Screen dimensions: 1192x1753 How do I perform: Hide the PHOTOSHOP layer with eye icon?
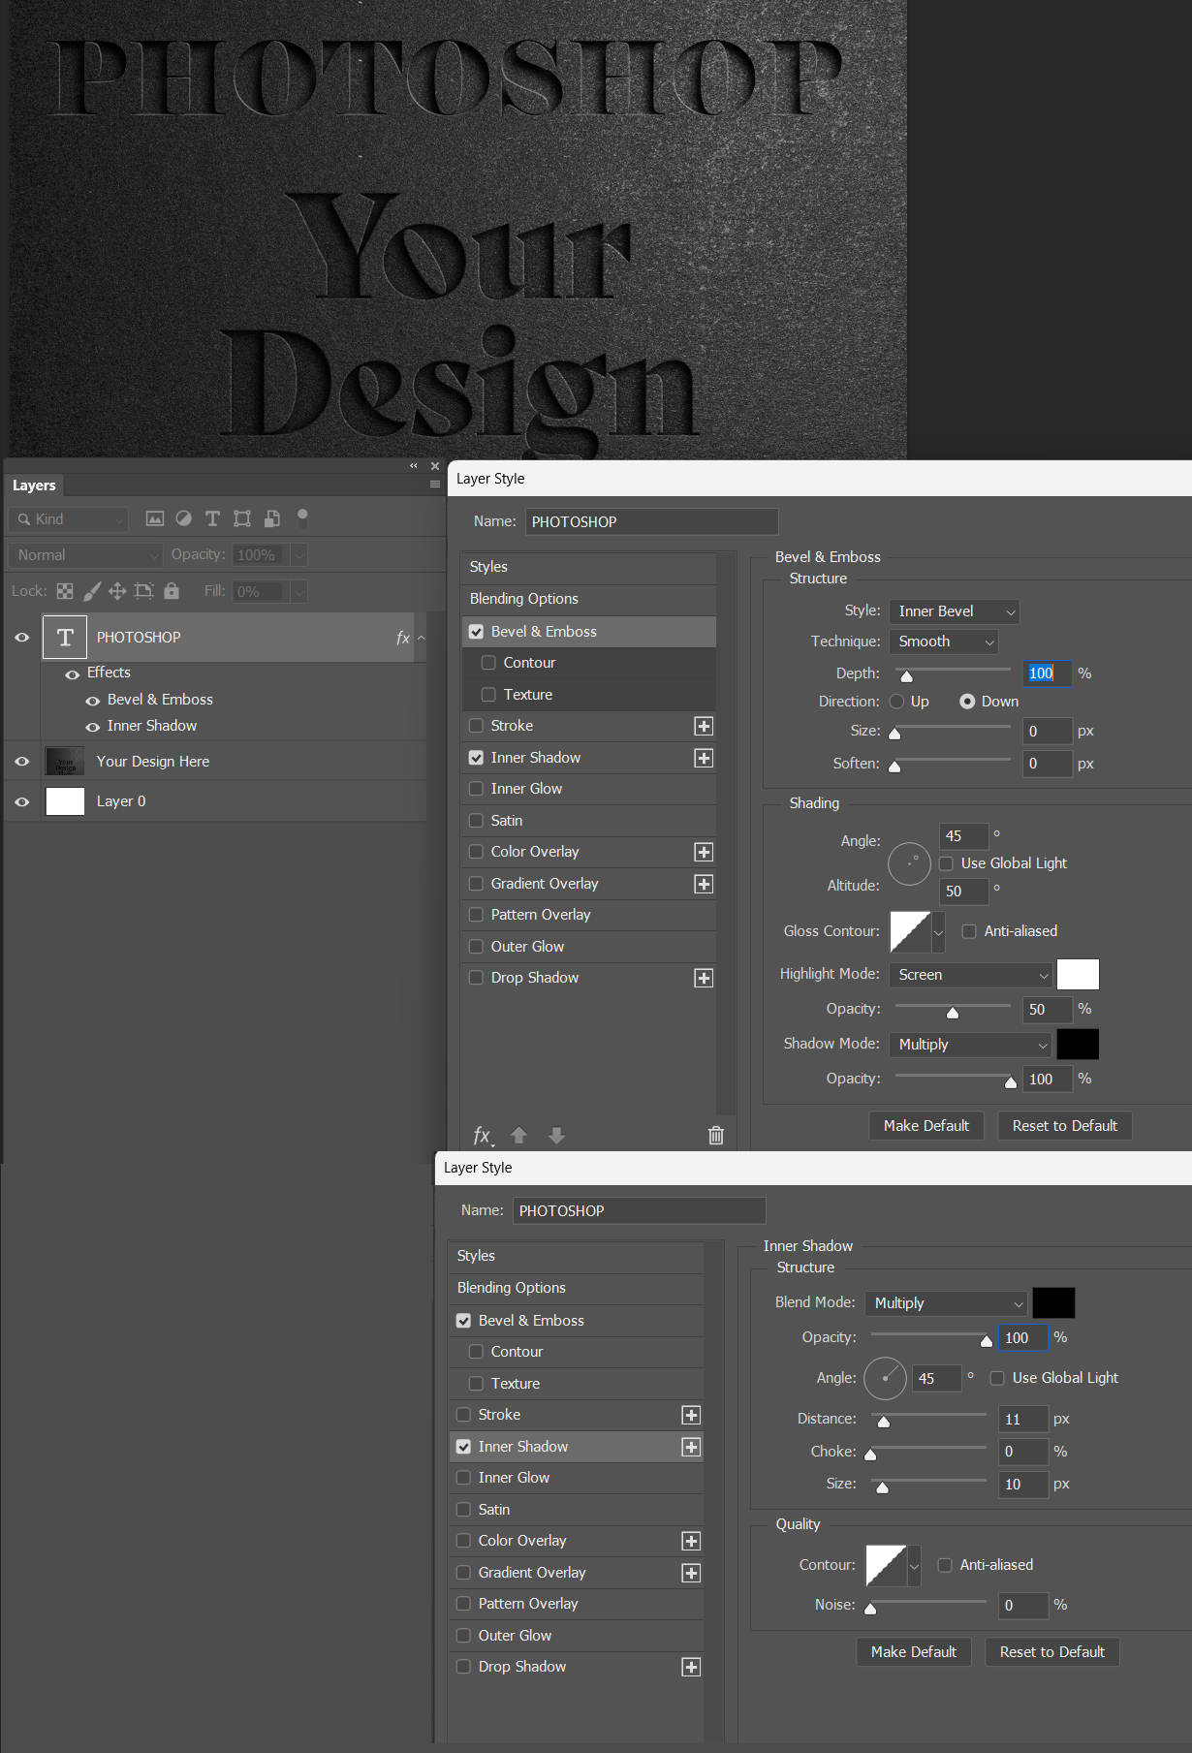click(22, 638)
